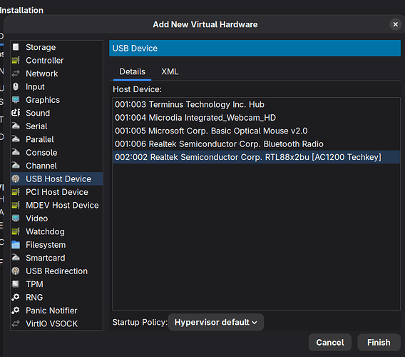This screenshot has height=357, width=405.
Task: Choose Filesystem label in hardware list
Action: [x=46, y=245]
